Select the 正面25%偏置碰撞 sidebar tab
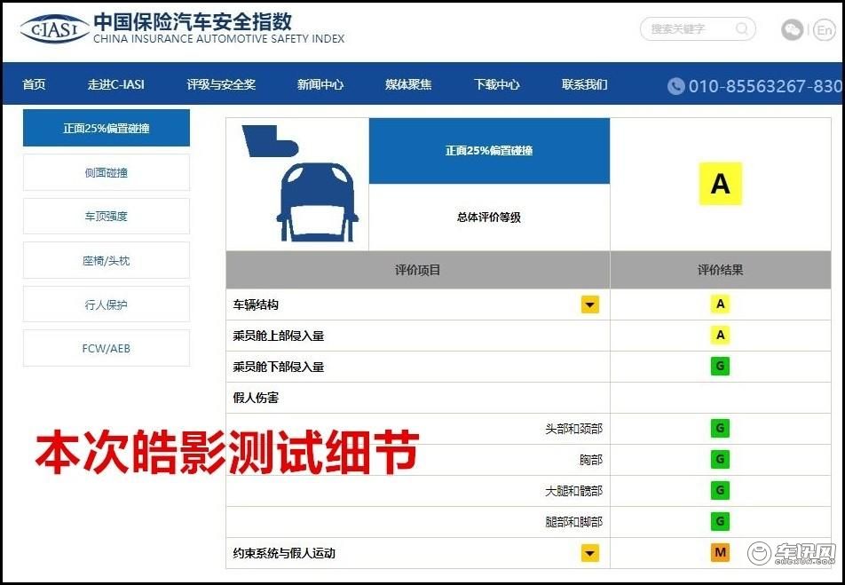This screenshot has height=585, width=845. 107,128
